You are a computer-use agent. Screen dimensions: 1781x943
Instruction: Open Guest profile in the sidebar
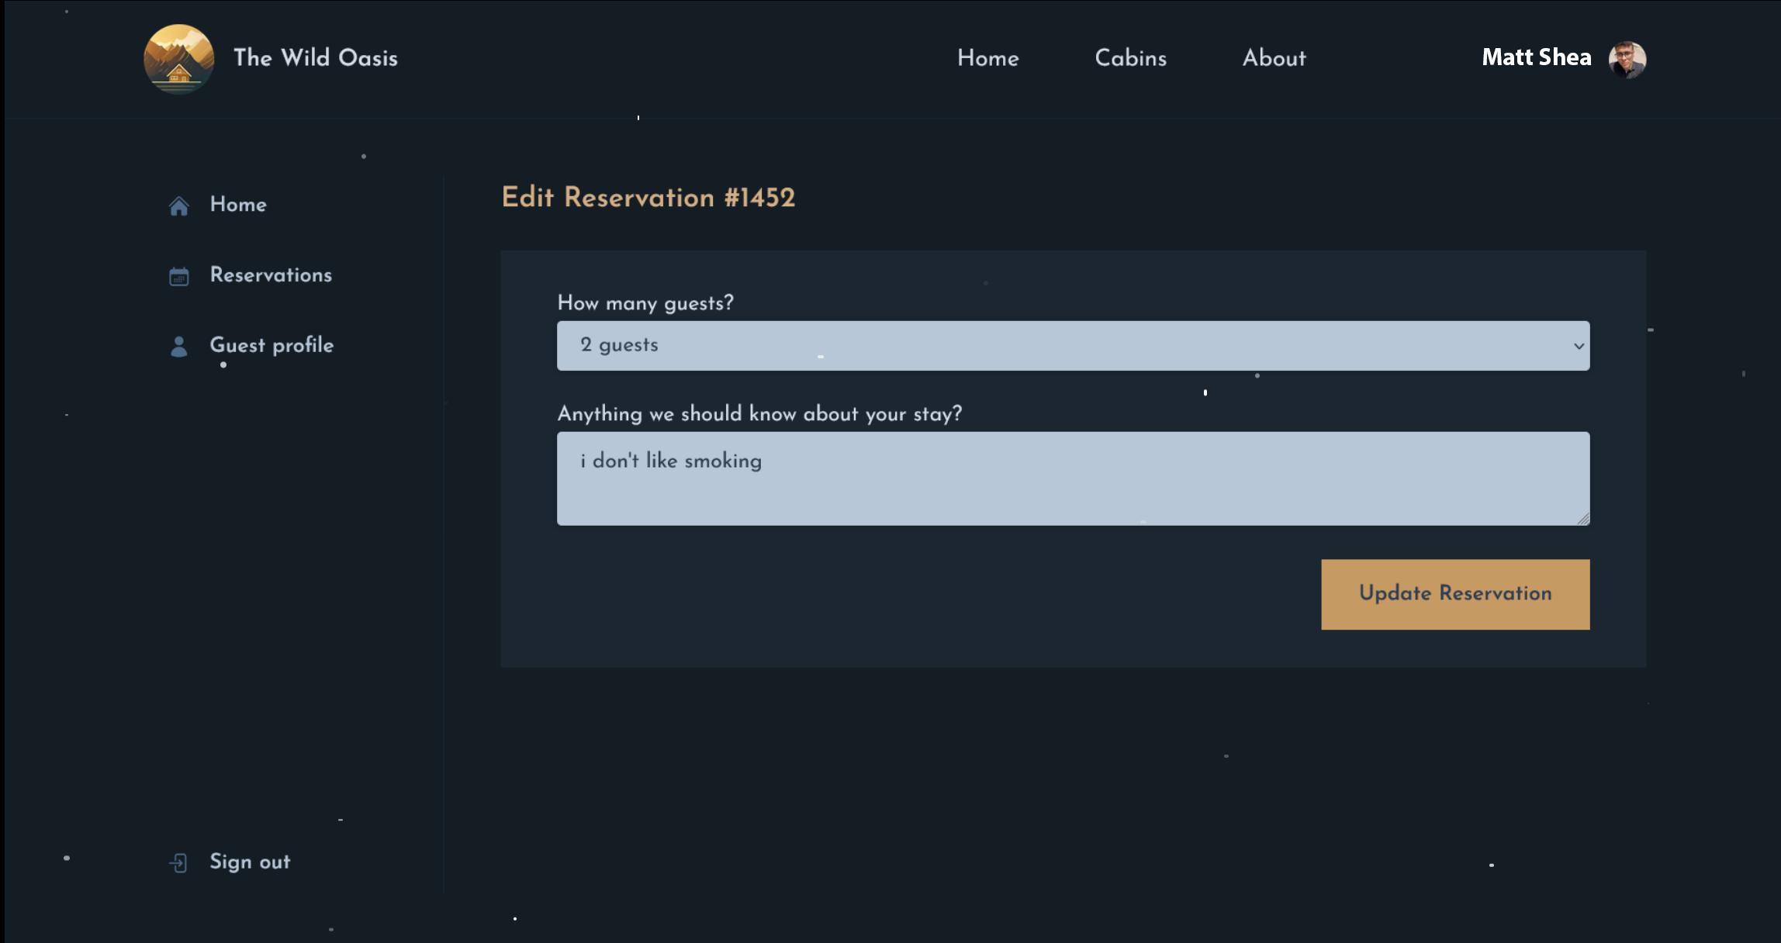[271, 345]
